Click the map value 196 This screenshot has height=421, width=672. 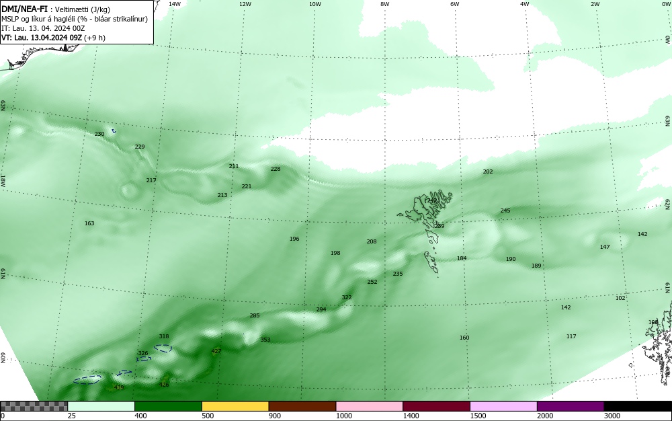[294, 239]
